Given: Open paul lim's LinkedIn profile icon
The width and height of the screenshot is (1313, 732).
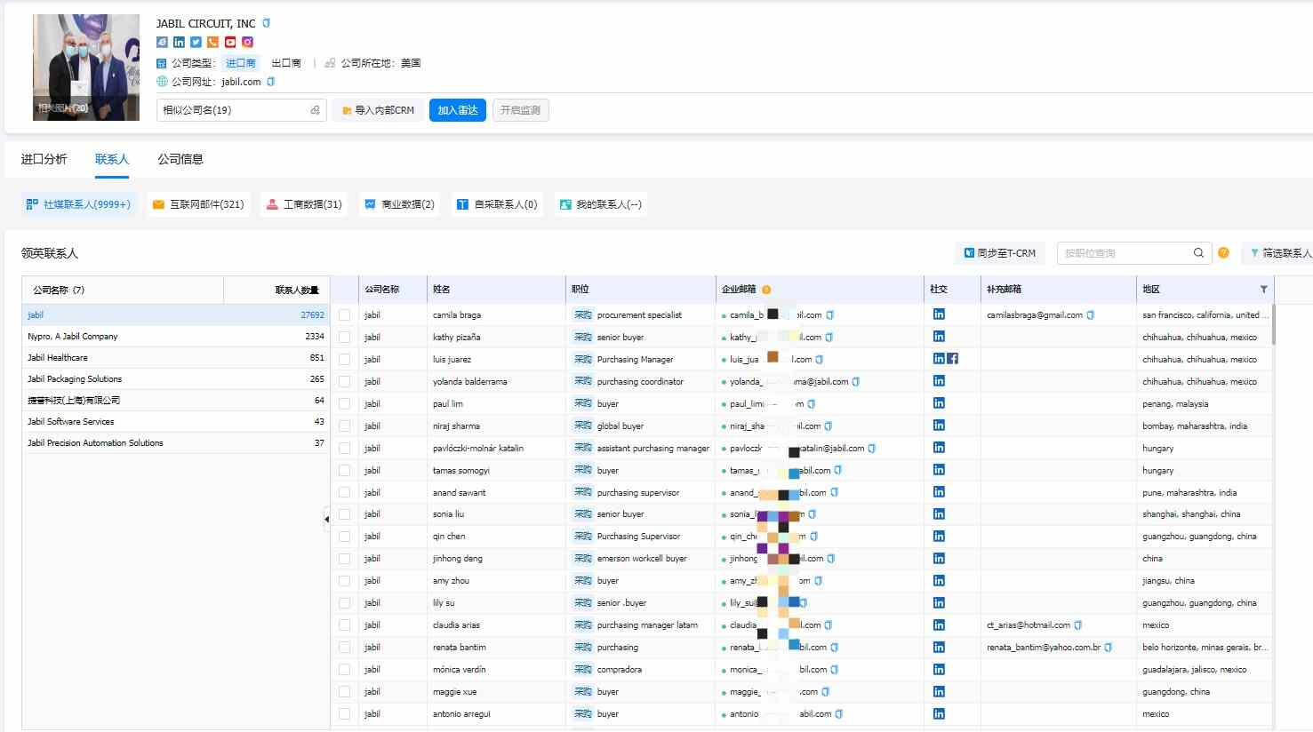Looking at the screenshot, I should click(x=939, y=403).
